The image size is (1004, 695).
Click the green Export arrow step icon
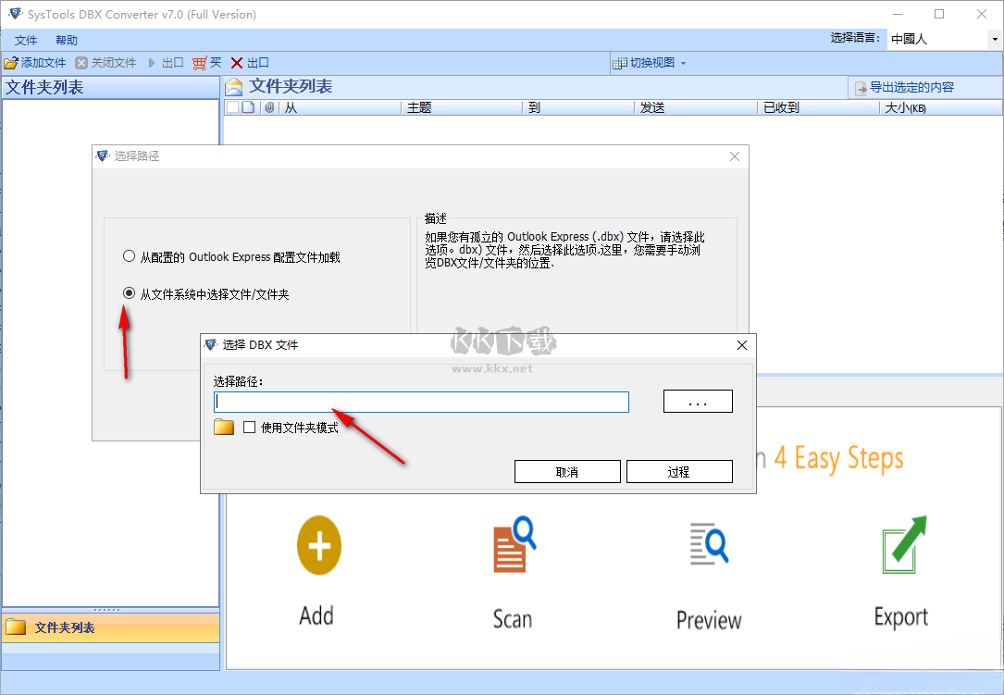(899, 545)
